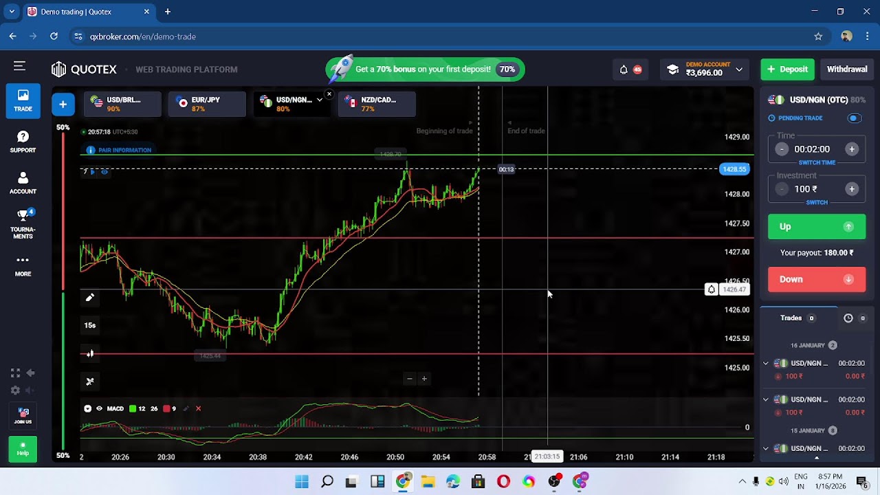Close the USD/NGN asset tab
The width and height of the screenshot is (880, 495).
pos(329,94)
